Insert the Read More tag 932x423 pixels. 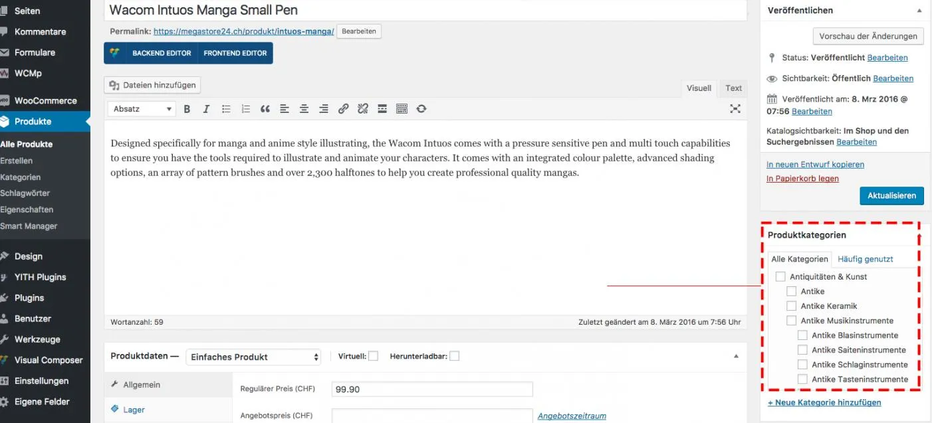click(x=382, y=109)
